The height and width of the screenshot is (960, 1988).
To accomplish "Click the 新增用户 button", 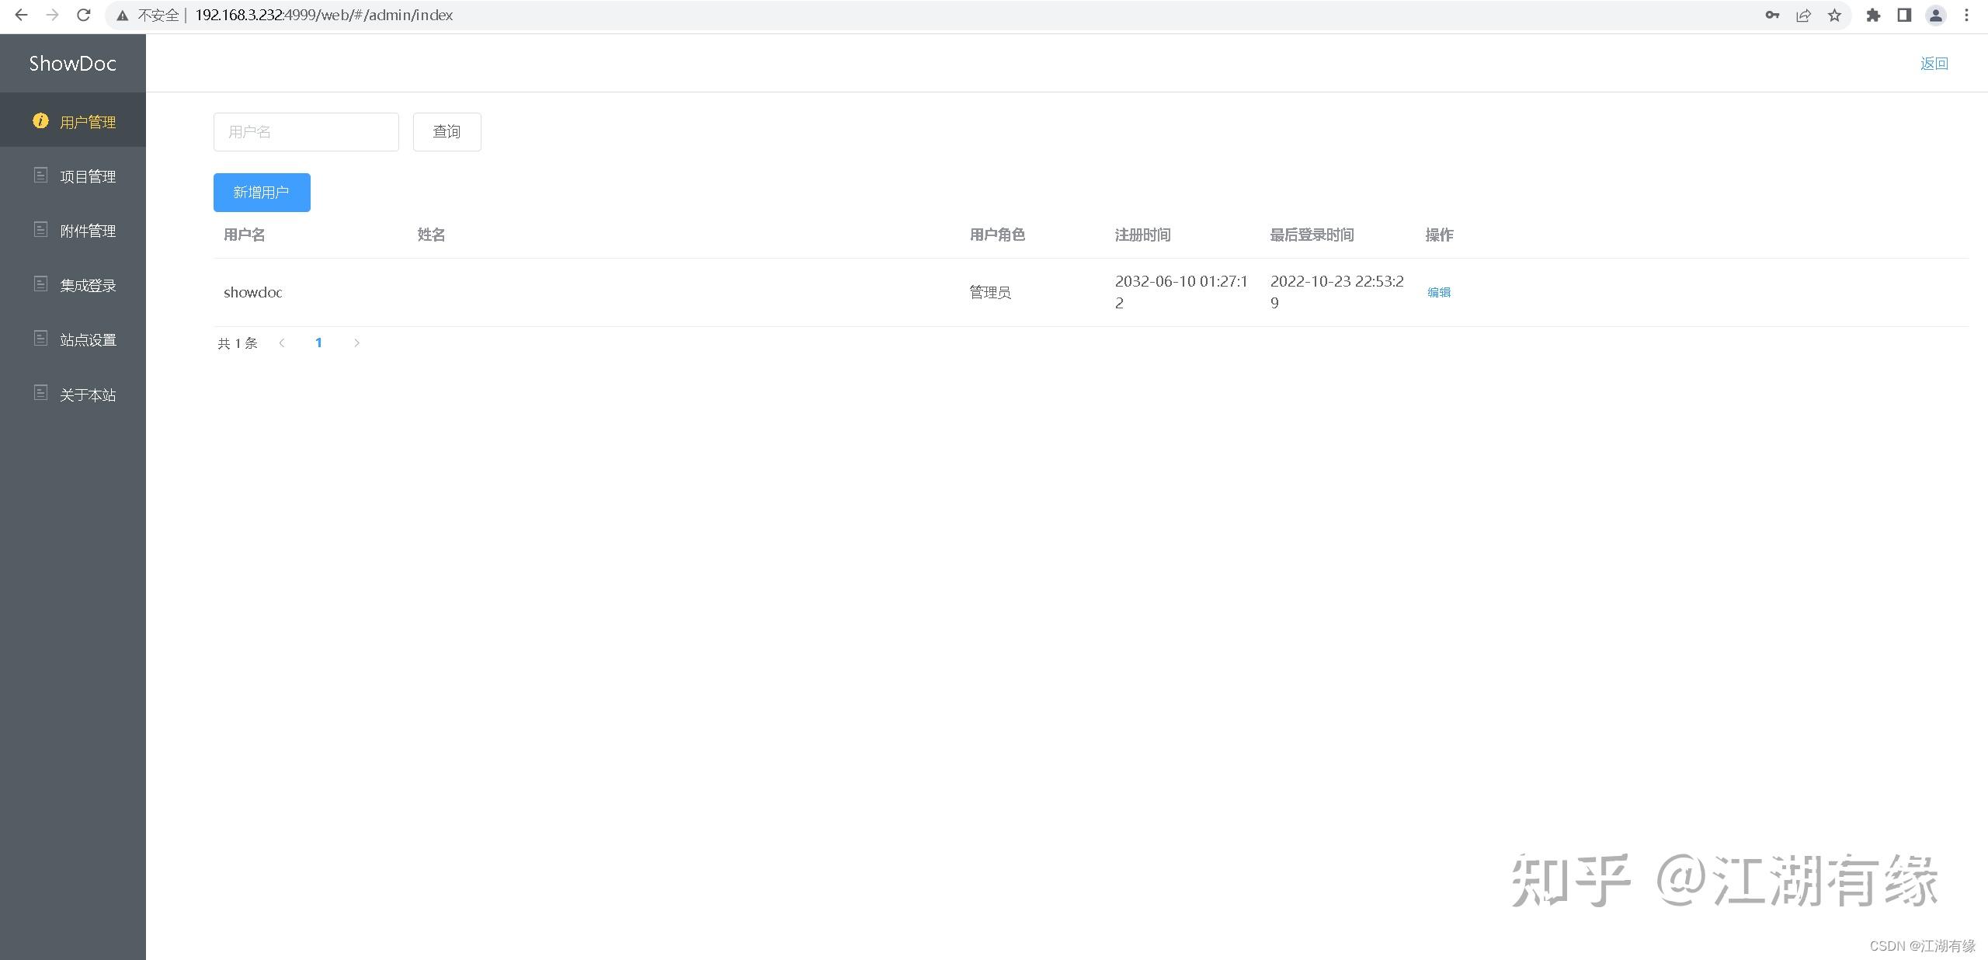I will coord(261,192).
